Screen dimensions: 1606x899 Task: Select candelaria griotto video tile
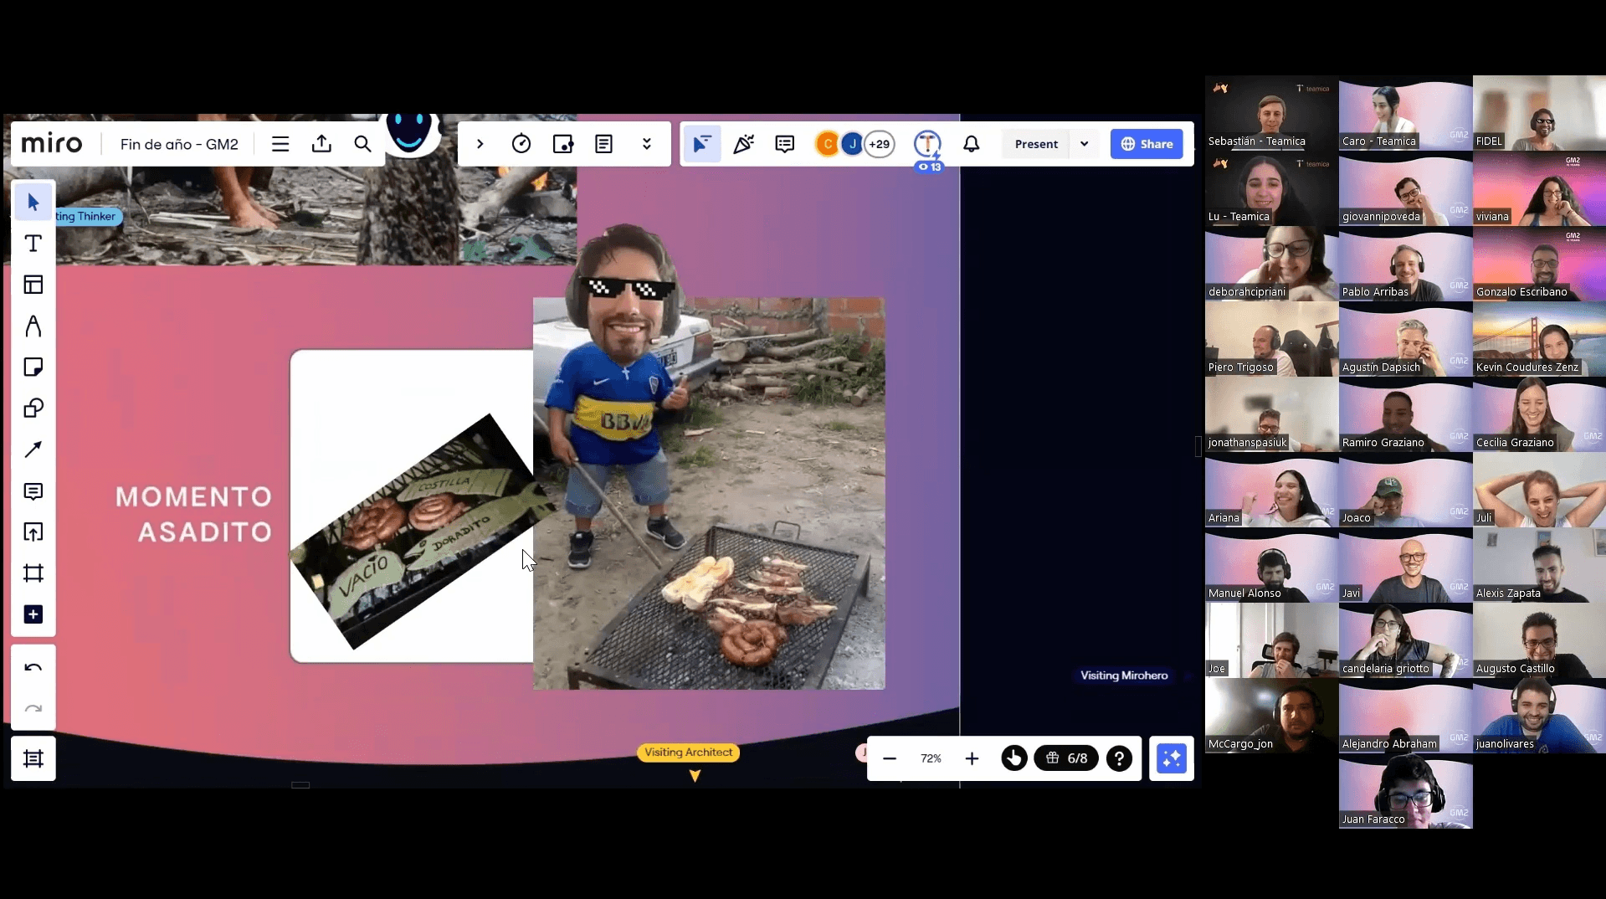(x=1405, y=640)
